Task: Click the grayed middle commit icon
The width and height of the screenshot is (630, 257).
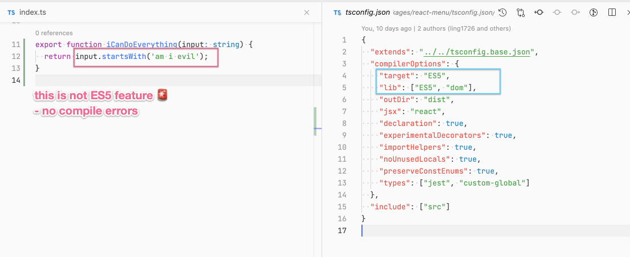Action: [x=557, y=13]
